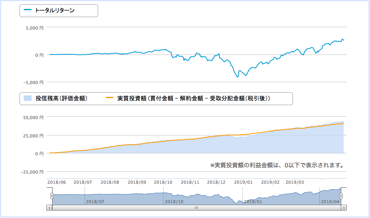370x218 pixels.
Task: Click the -5,000 円 axis label
Action: (x=33, y=83)
